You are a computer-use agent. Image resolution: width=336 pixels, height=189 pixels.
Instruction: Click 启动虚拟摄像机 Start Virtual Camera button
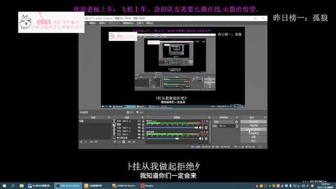(x=254, y=130)
